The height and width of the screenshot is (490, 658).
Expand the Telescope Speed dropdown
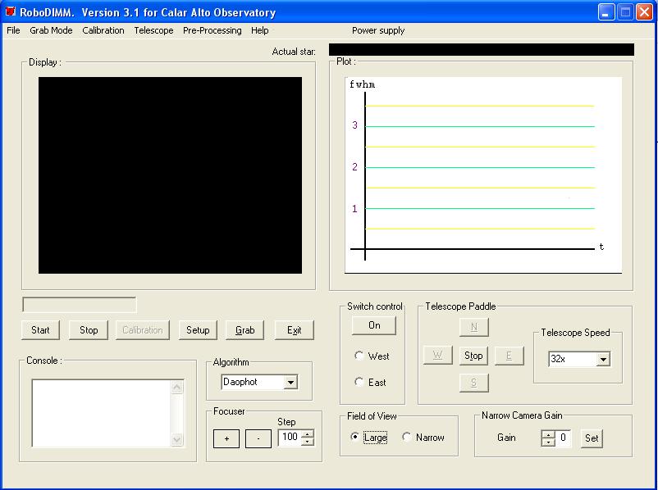point(603,360)
